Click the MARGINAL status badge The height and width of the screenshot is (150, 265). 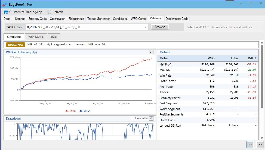tap(16, 45)
